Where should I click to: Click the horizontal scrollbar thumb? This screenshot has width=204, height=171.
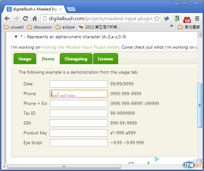pyautogui.click(x=64, y=167)
